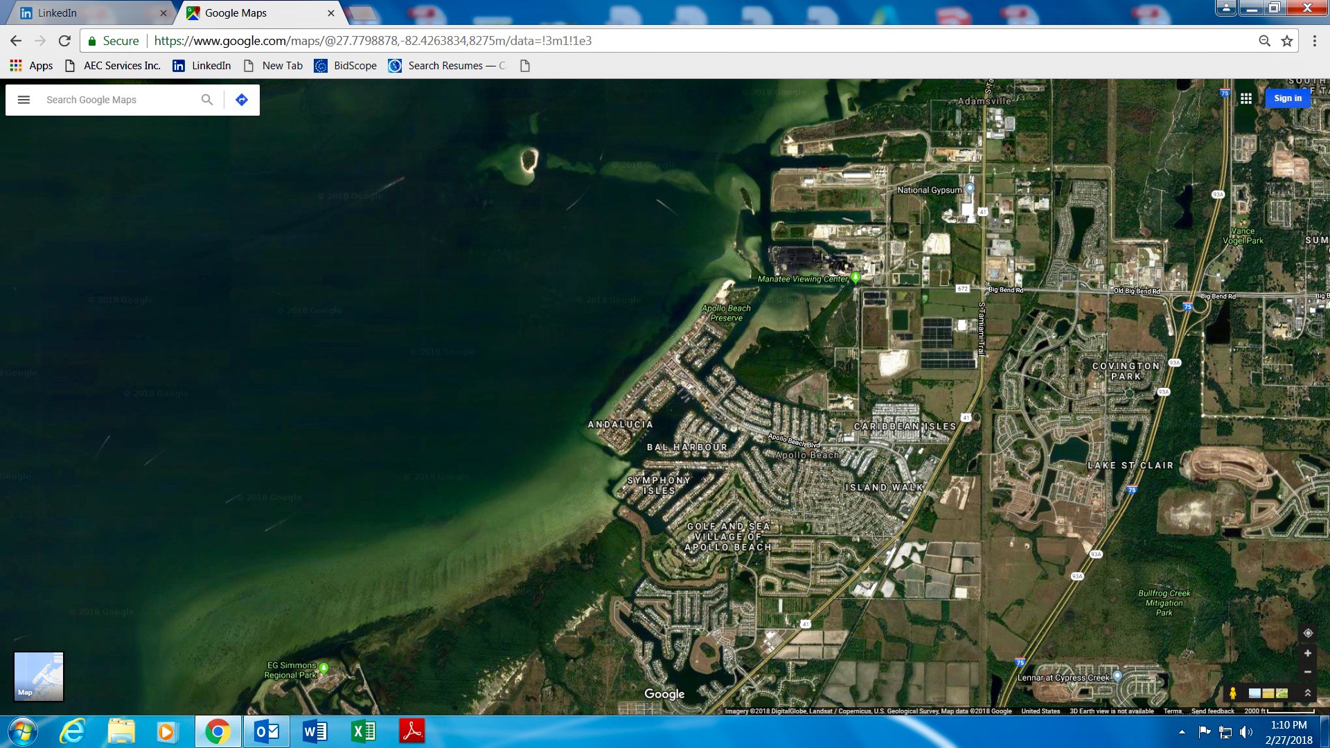Screen dimensions: 1330x748
Task: Switch to Map view thumbnail
Action: coord(39,676)
